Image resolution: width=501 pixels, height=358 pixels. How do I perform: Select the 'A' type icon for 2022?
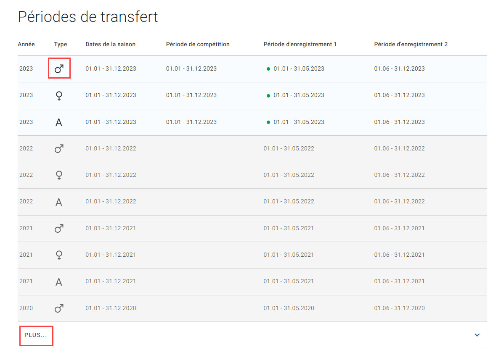point(59,202)
